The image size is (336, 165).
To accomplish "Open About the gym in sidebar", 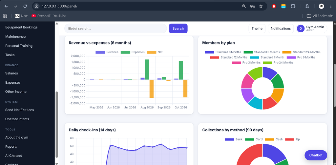I will 17,137.
